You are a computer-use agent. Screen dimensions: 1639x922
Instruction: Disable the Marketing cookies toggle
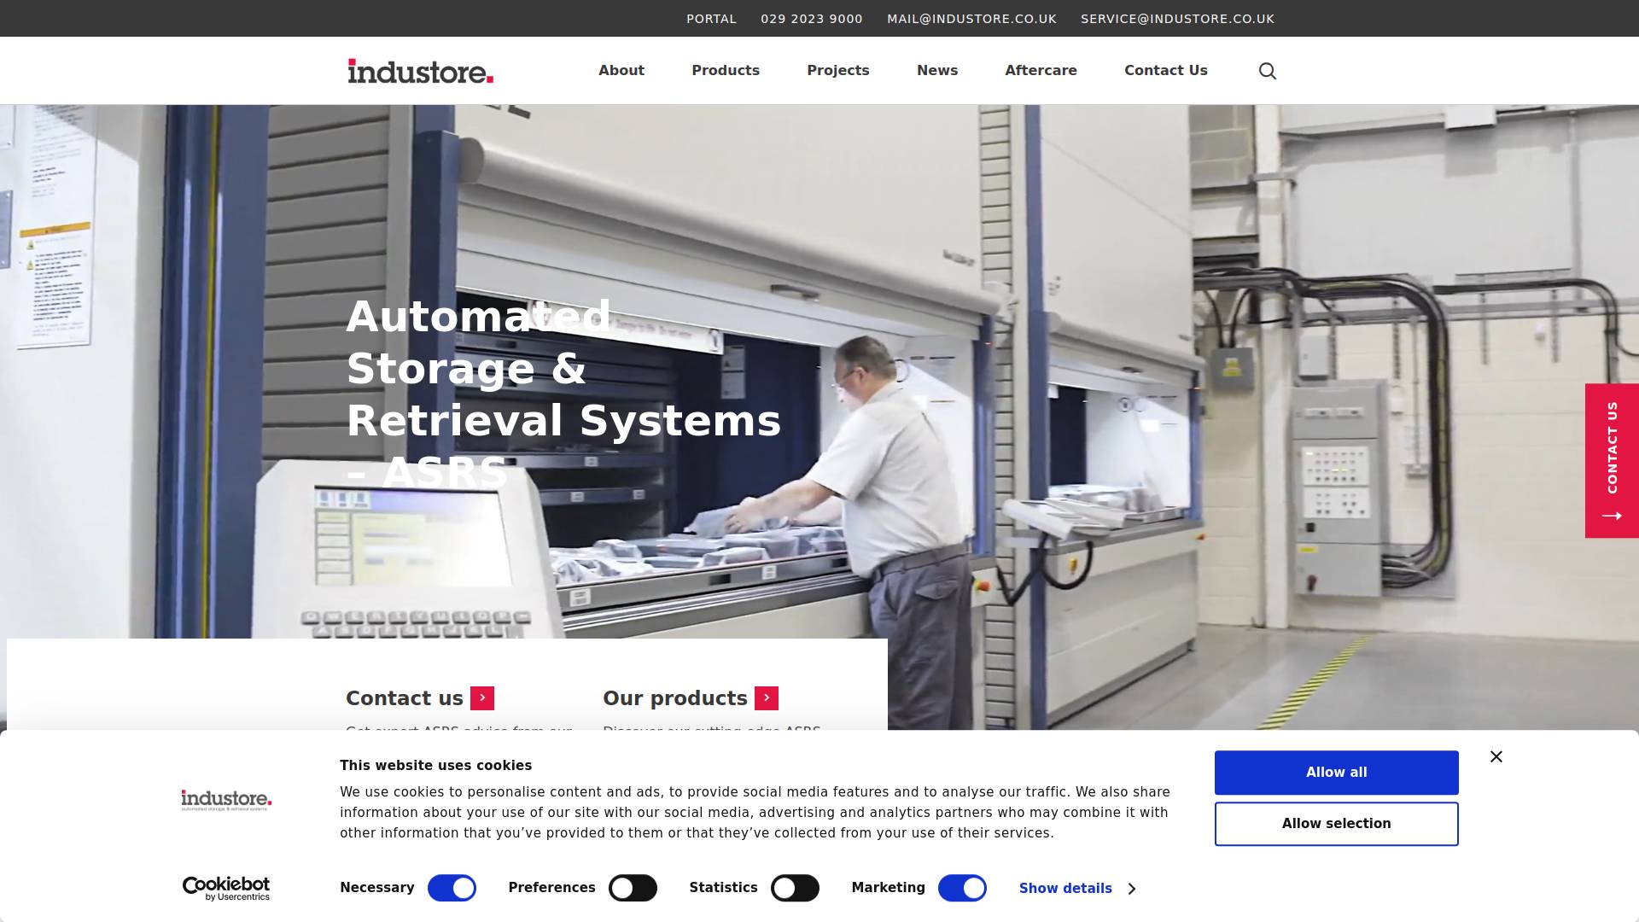pos(962,889)
